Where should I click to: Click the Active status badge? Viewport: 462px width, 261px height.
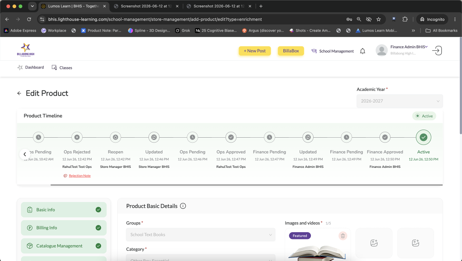424,116
